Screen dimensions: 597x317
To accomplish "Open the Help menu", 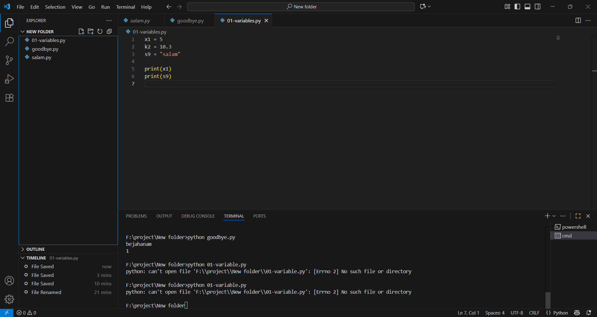I will click(146, 7).
